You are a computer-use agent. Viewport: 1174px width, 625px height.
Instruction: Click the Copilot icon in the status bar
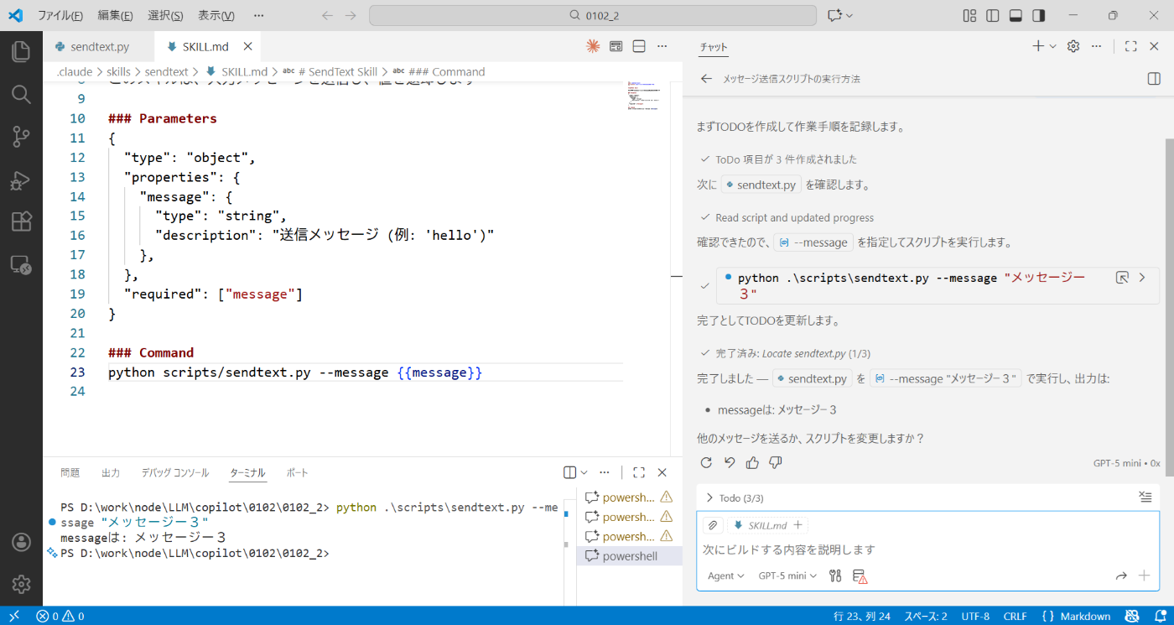(x=1131, y=616)
